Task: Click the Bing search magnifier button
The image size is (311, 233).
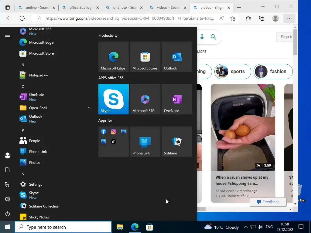Action: (x=214, y=37)
